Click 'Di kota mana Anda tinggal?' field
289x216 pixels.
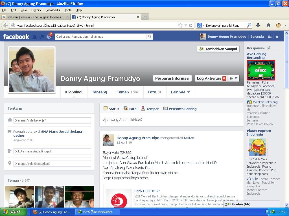click(x=52, y=151)
